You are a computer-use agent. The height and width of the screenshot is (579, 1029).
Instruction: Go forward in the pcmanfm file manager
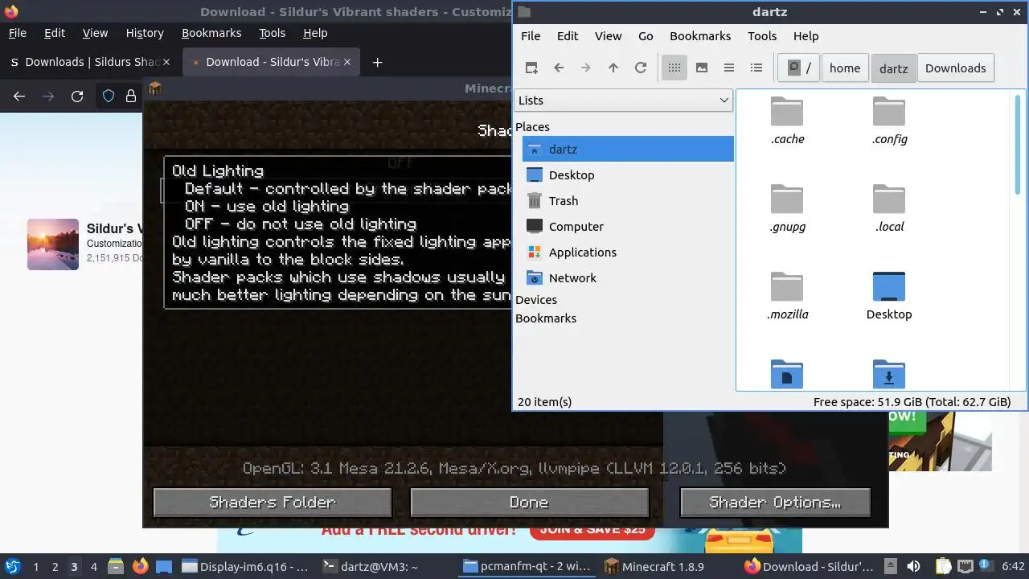pos(586,68)
